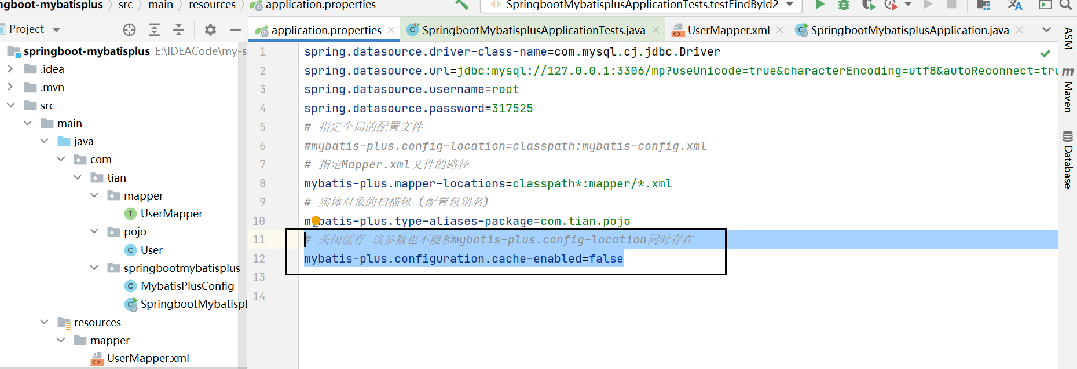Show hidden editor tabs chevron

[x=1046, y=30]
